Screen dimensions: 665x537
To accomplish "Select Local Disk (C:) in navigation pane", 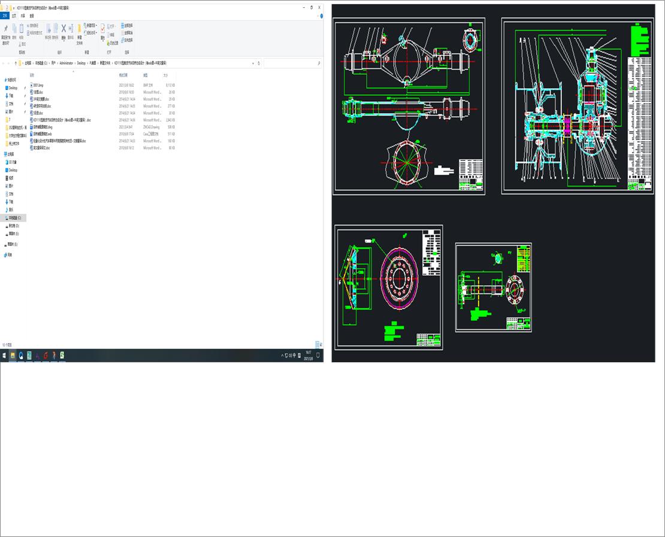I will (x=14, y=218).
